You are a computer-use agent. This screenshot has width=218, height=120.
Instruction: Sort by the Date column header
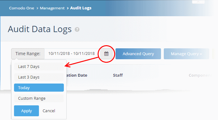click(77, 75)
